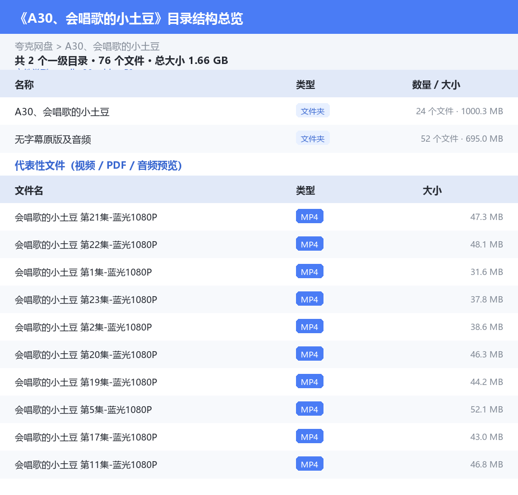Image resolution: width=518 pixels, height=495 pixels.
Task: Open the folder row 无字幕原版及音频
Action: click(x=259, y=139)
